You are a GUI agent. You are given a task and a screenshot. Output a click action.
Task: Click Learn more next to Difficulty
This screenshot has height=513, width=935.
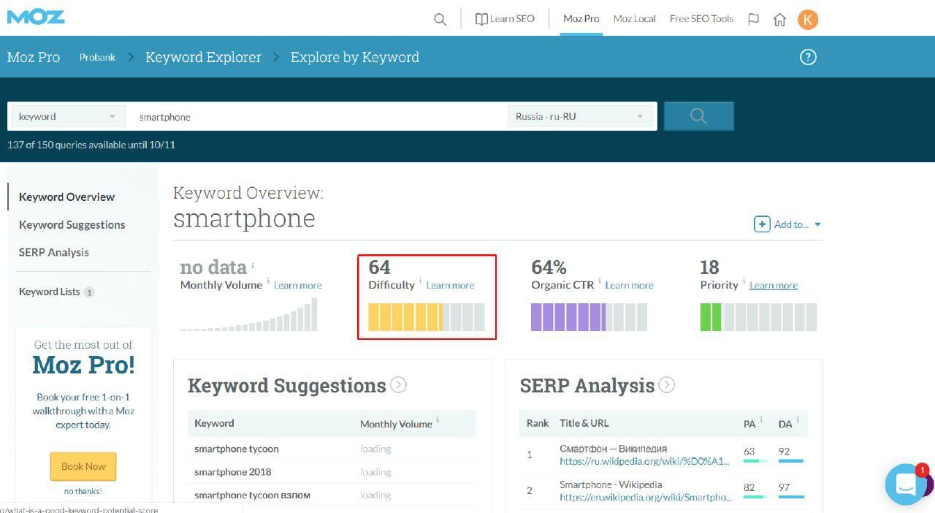click(450, 286)
